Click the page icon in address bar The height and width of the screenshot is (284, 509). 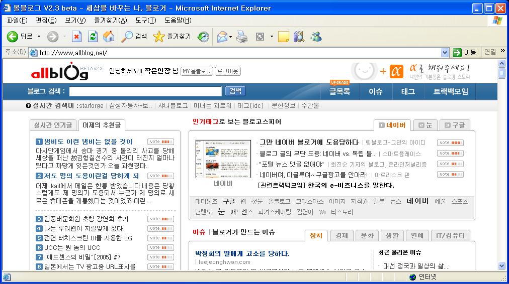[33, 53]
